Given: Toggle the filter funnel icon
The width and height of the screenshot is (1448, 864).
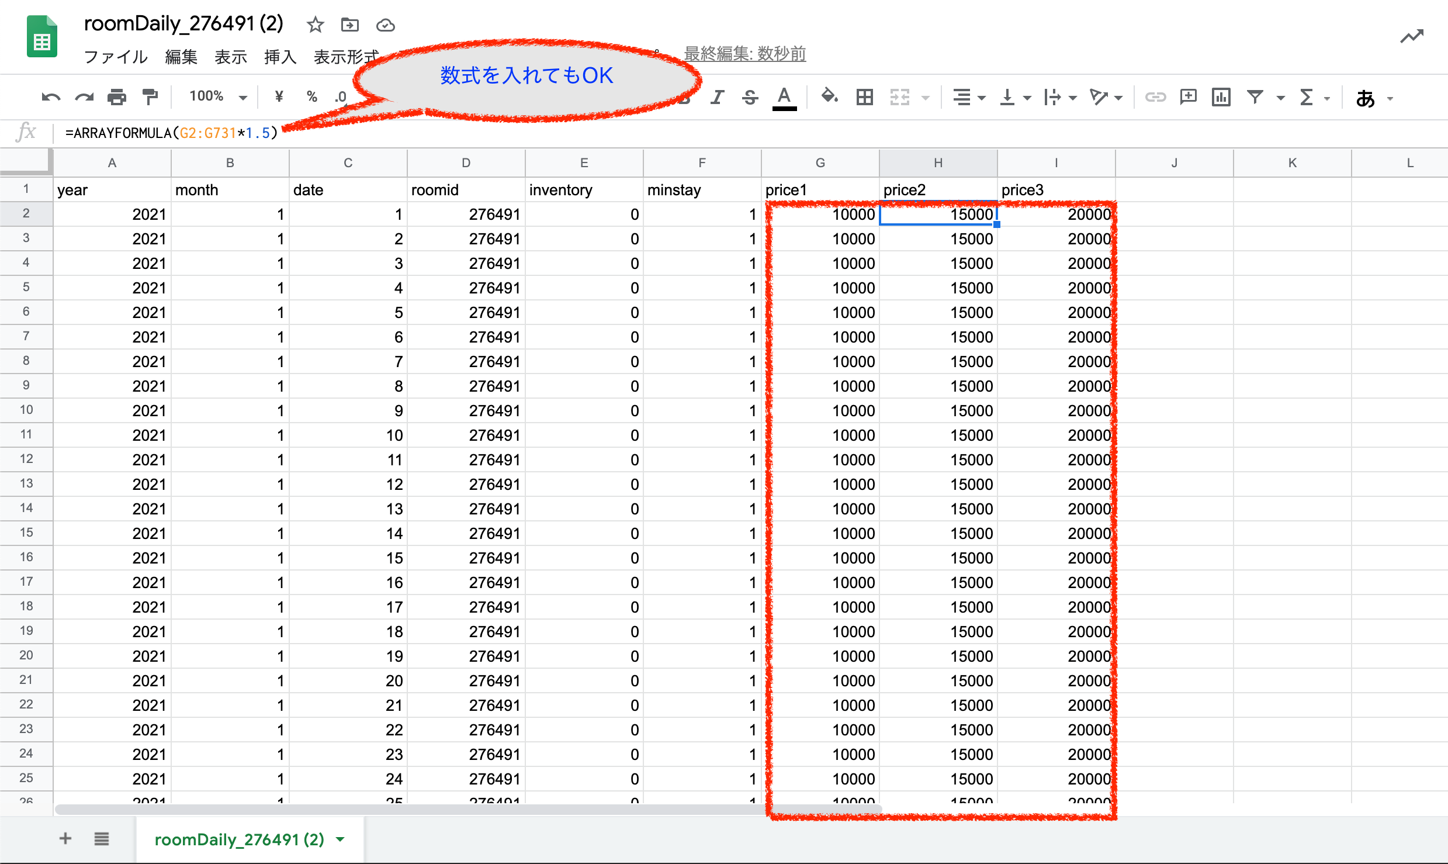Looking at the screenshot, I should coord(1255,97).
